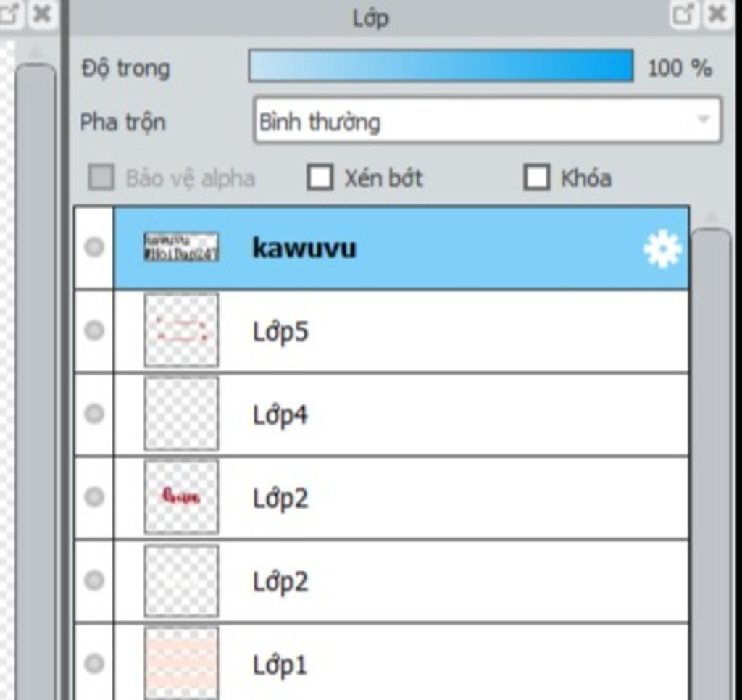The width and height of the screenshot is (742, 700).
Task: Hide the Lớp2 layer with red text thumbnail
Action: (x=94, y=497)
